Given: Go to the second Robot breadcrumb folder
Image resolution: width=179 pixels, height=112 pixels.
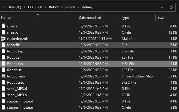Looking at the screenshot, I should pos(70,7).
